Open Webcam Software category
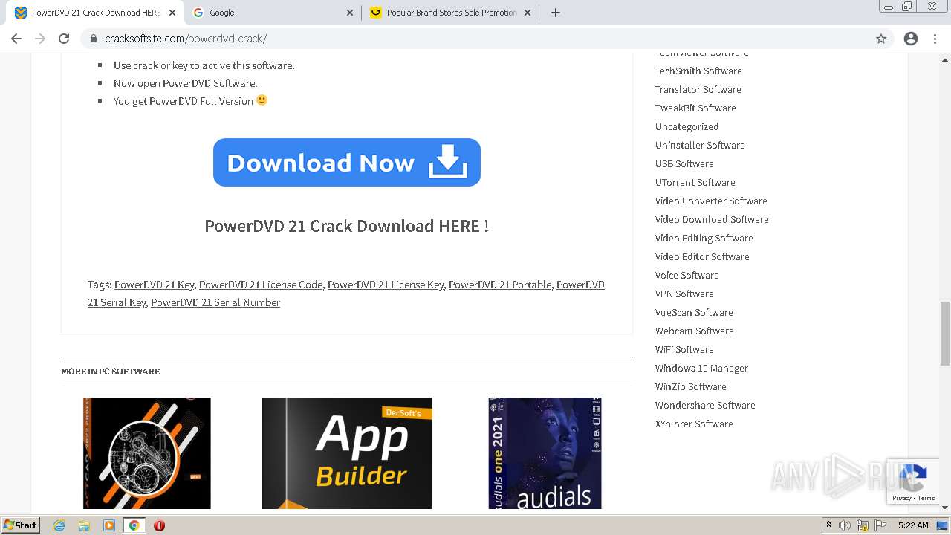This screenshot has width=951, height=535. pos(695,331)
